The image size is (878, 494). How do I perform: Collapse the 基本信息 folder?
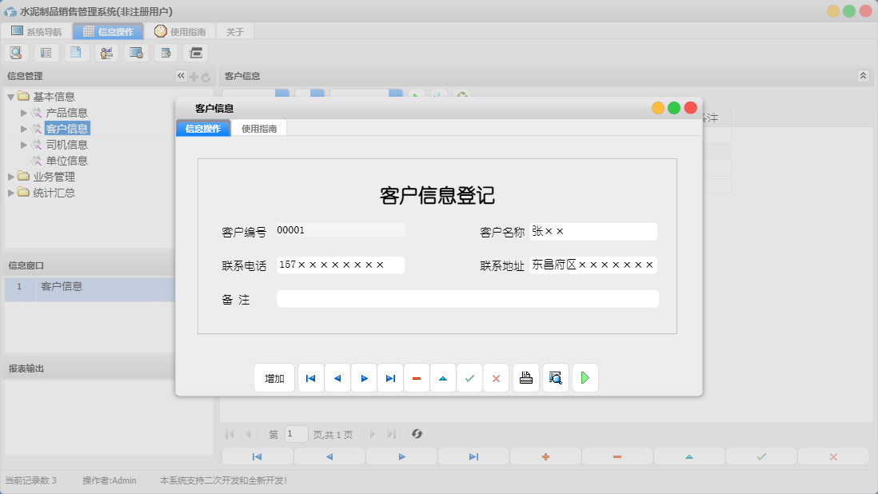(x=11, y=96)
